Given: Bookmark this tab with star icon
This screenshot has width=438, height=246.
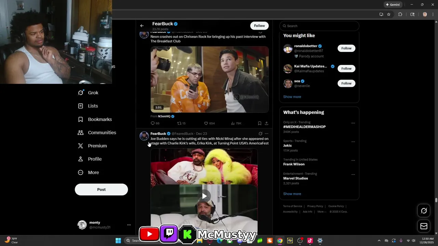Looking at the screenshot, I should (389, 14).
